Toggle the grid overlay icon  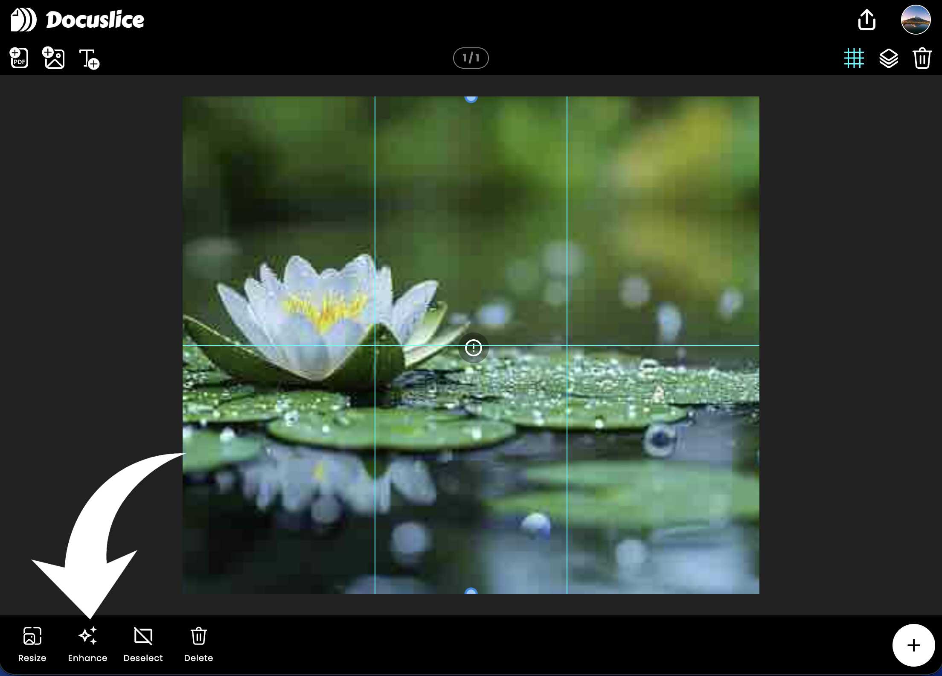854,58
